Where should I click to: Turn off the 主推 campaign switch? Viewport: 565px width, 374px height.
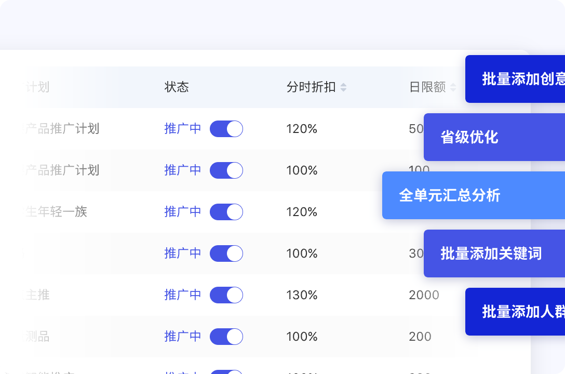click(x=226, y=295)
